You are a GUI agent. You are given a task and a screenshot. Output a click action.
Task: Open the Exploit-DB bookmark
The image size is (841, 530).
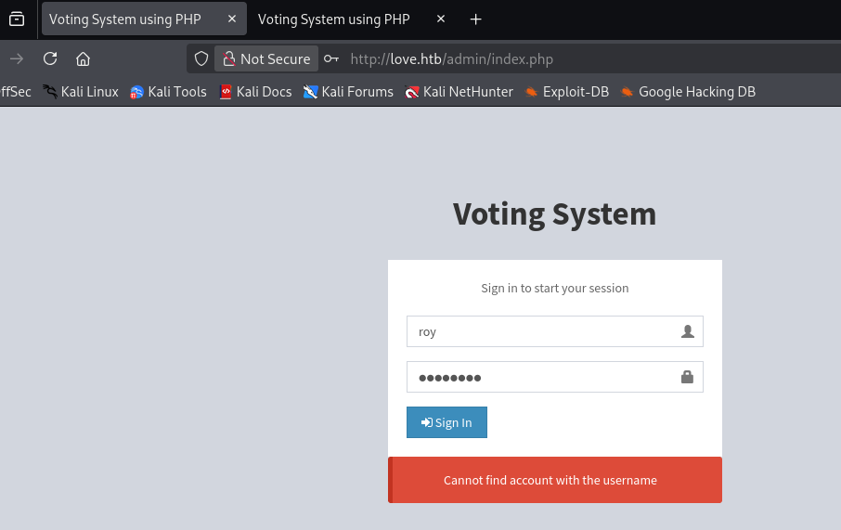tap(566, 92)
